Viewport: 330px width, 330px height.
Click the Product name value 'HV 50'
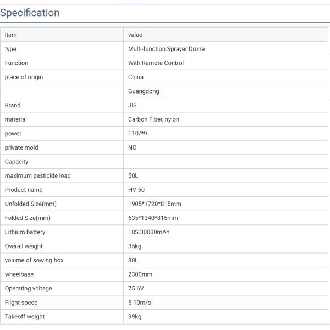coord(136,190)
